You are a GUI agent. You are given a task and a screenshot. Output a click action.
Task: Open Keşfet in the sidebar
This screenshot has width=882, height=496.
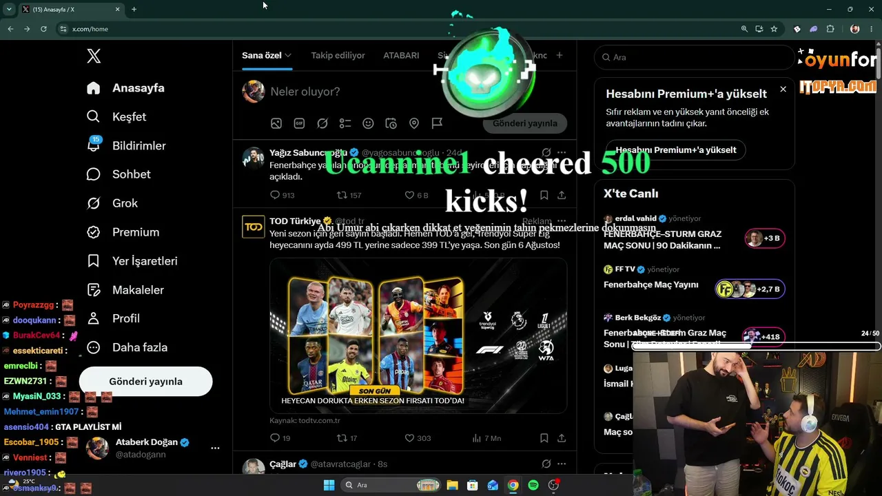[x=117, y=117]
